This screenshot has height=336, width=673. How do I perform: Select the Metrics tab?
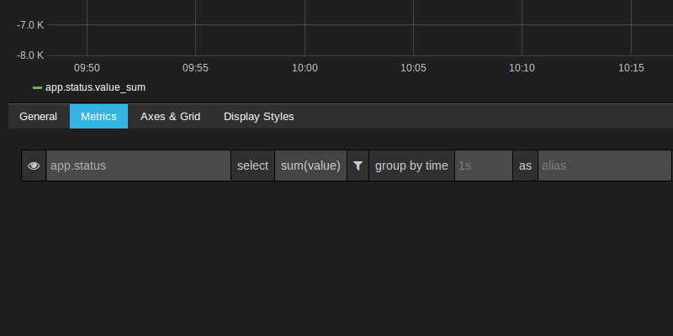click(98, 117)
